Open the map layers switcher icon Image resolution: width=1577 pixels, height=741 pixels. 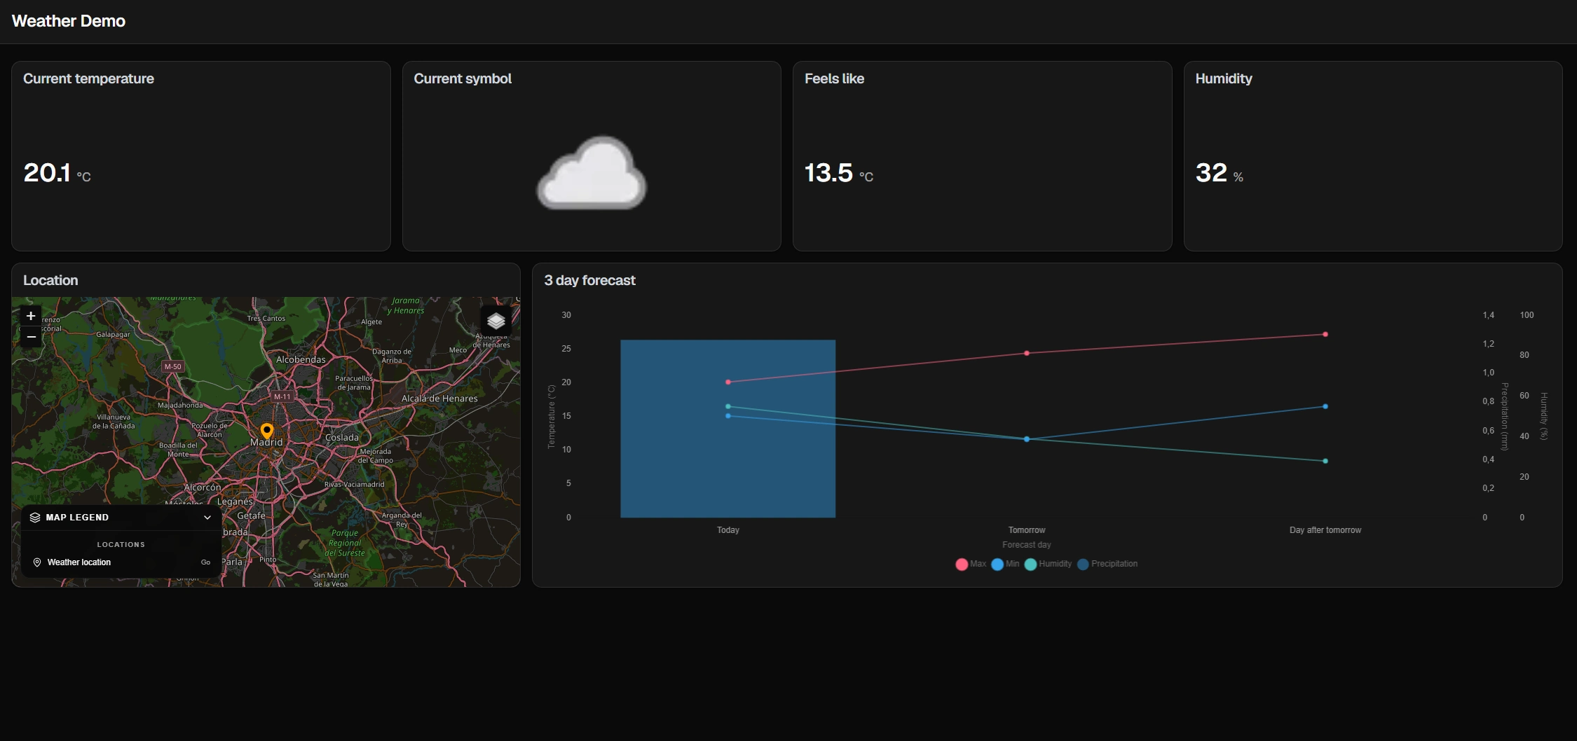(x=496, y=321)
